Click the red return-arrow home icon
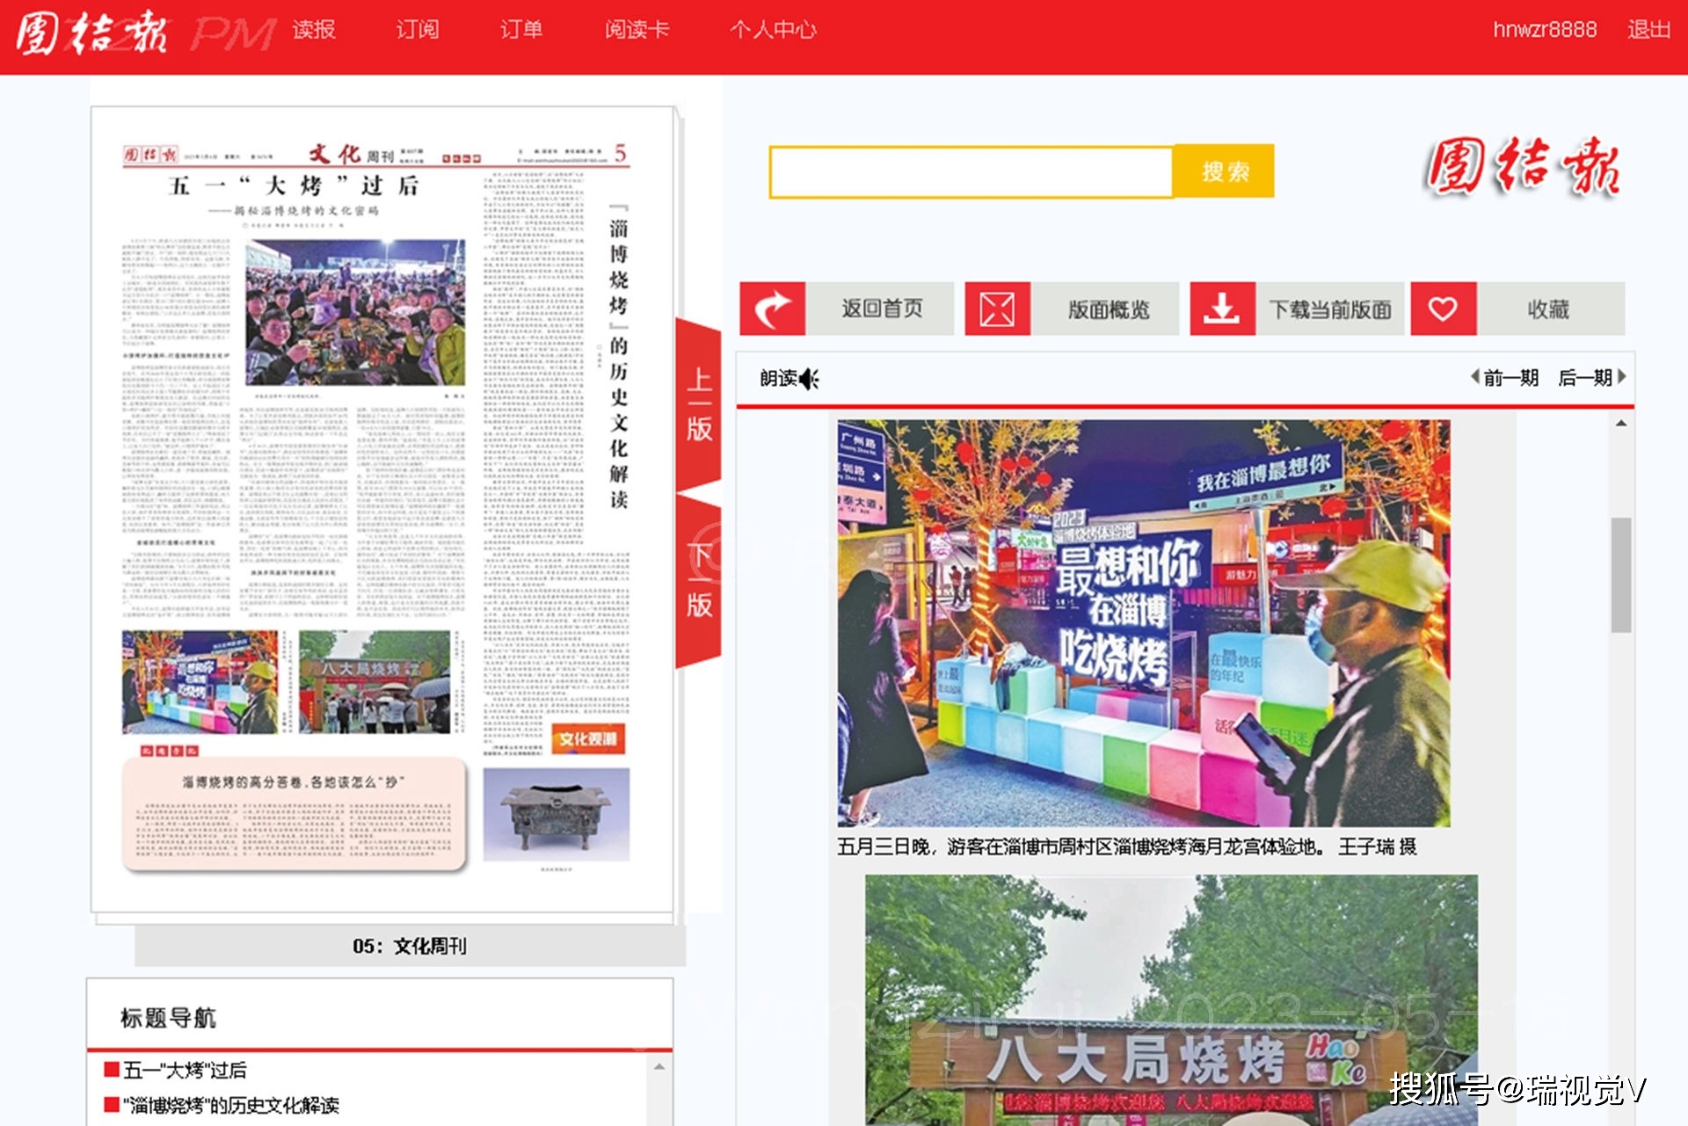This screenshot has height=1126, width=1688. (x=772, y=309)
